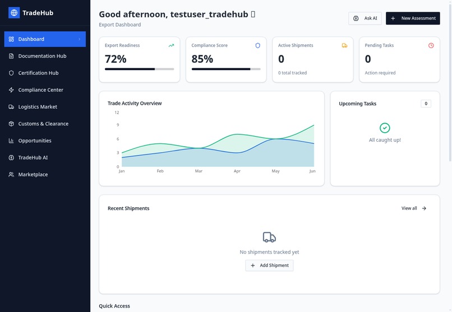Open the Opportunities page
Screen dimensions: 452x312
tap(45, 141)
